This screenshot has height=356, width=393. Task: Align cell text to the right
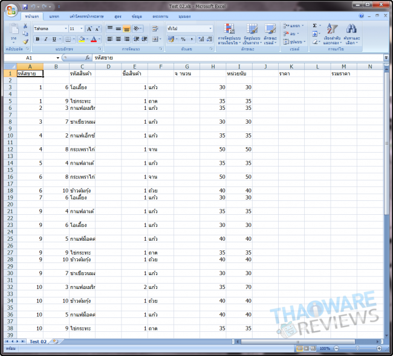coord(126,39)
